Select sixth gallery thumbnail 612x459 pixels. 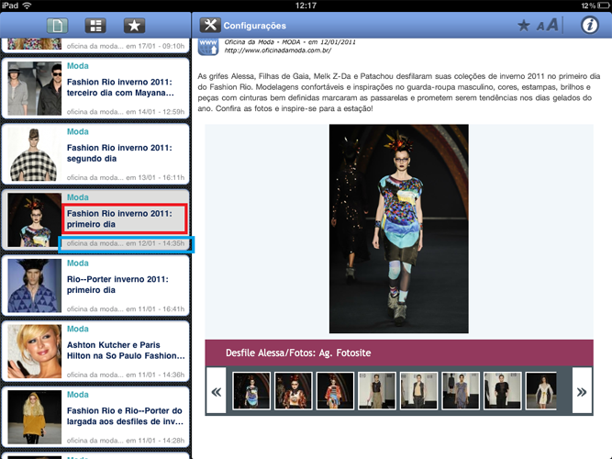(x=461, y=391)
